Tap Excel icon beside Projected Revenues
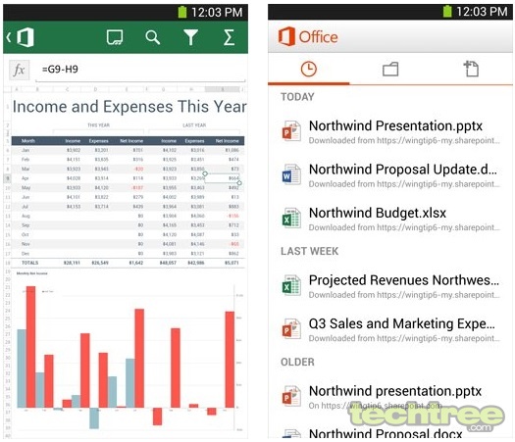Screen dimensions: 515x442 pyautogui.click(x=291, y=285)
